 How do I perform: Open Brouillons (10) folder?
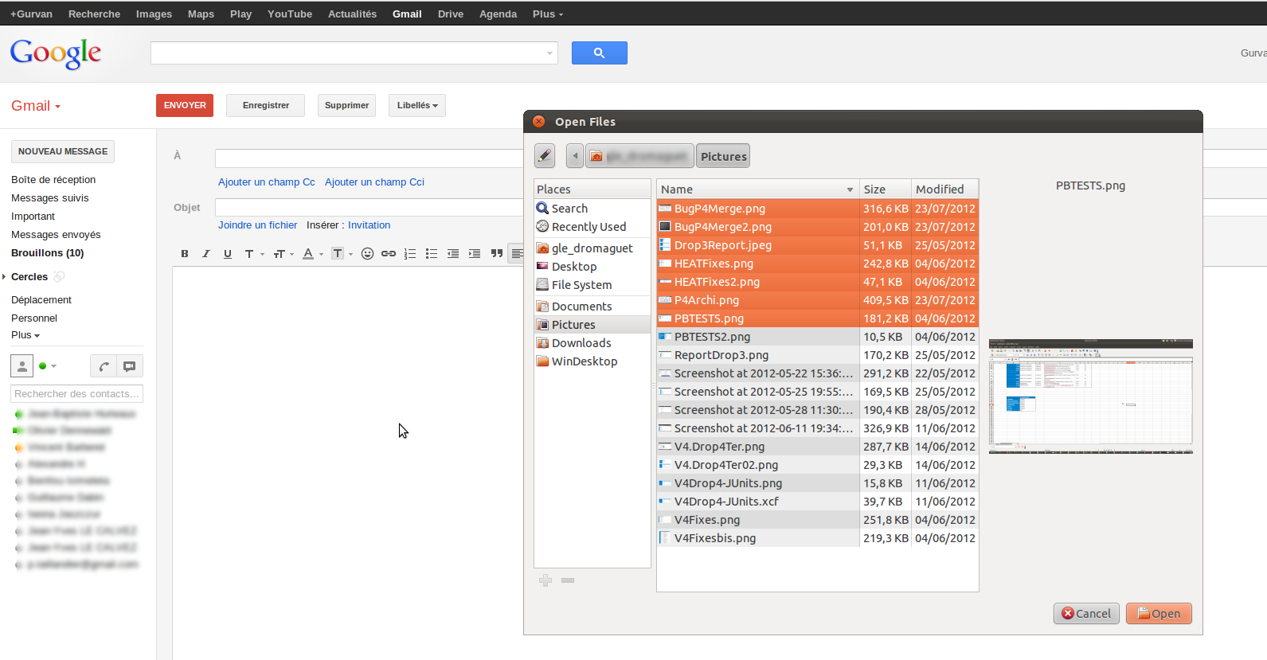tap(48, 253)
